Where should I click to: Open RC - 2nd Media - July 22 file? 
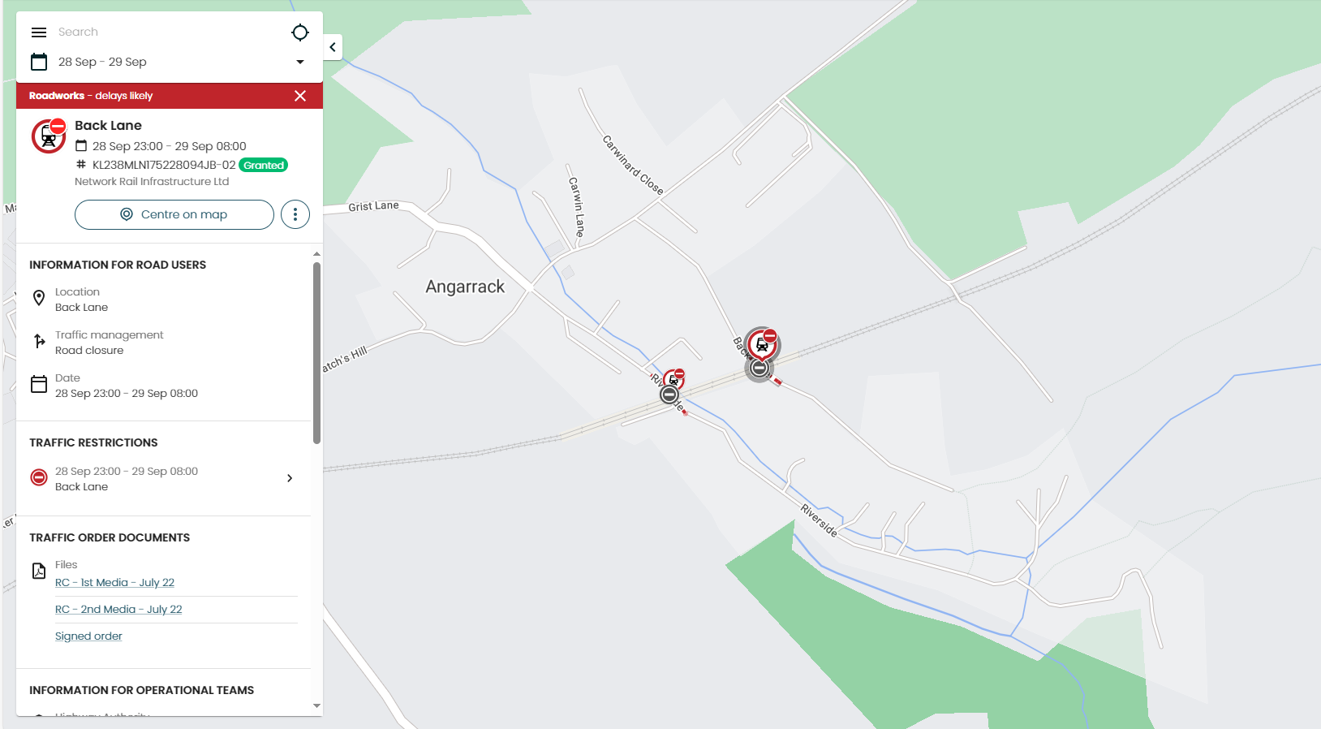[x=118, y=610]
